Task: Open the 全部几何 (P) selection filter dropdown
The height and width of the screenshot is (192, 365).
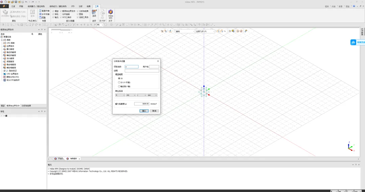Action: click(x=205, y=31)
